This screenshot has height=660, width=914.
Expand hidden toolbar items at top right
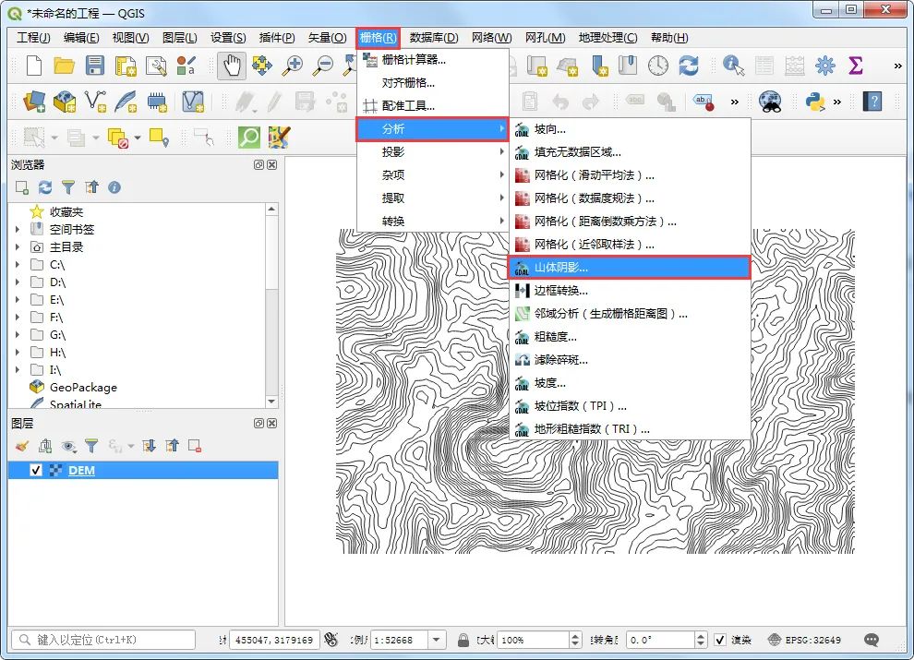point(897,66)
